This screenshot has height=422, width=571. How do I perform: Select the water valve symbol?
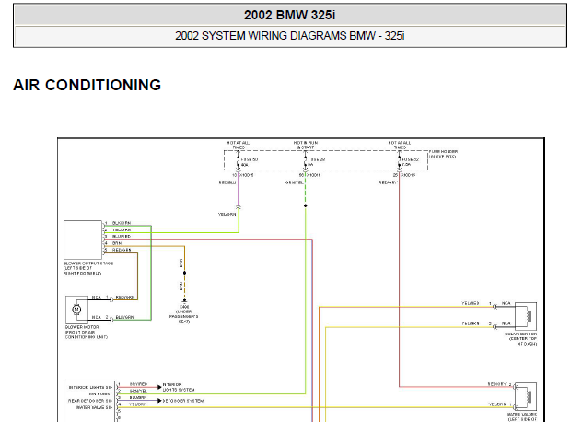[x=526, y=396]
